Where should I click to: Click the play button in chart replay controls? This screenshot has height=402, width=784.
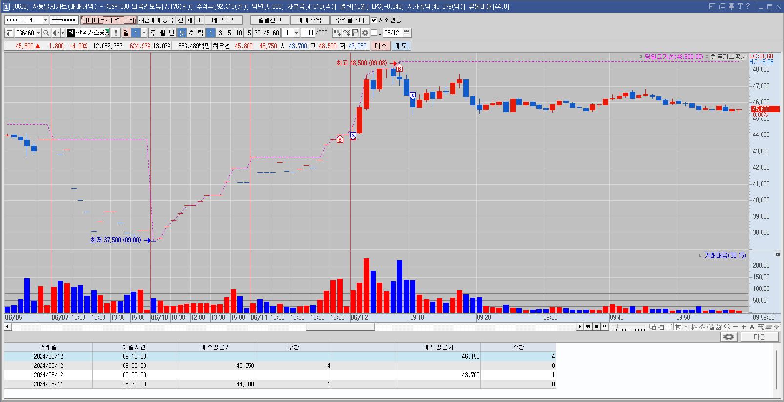point(580,326)
